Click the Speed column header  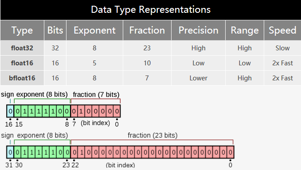[282, 30]
